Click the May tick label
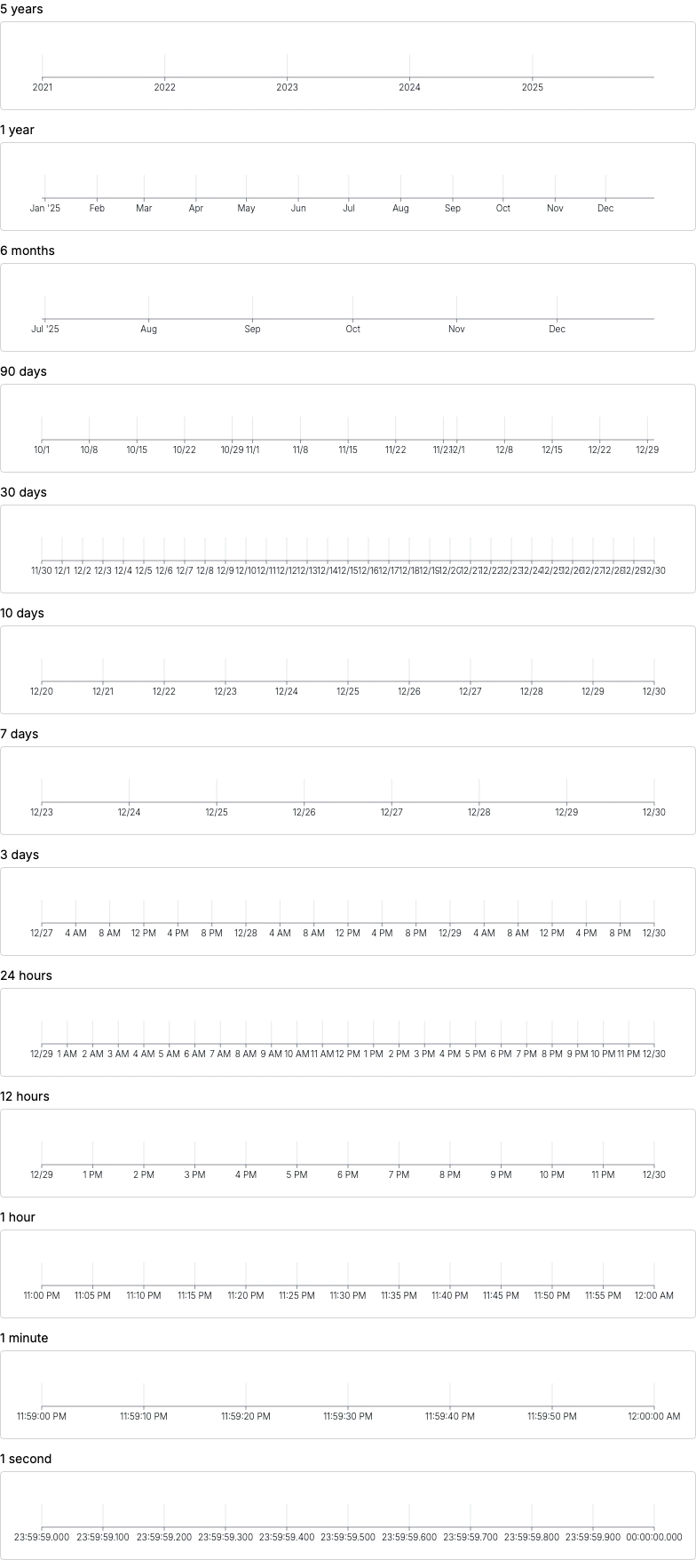Image resolution: width=696 pixels, height=1560 pixels. point(246,208)
